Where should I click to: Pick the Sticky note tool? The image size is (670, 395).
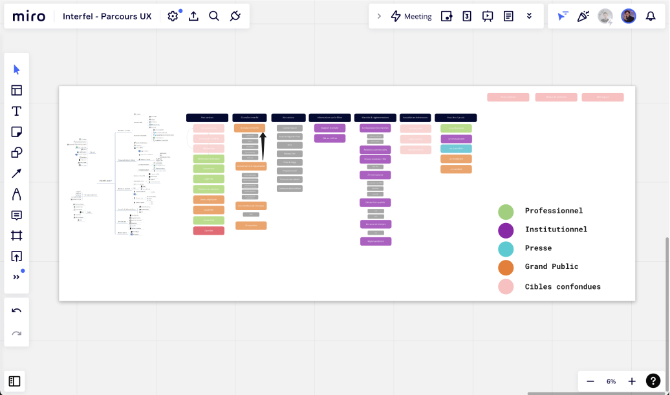click(17, 132)
